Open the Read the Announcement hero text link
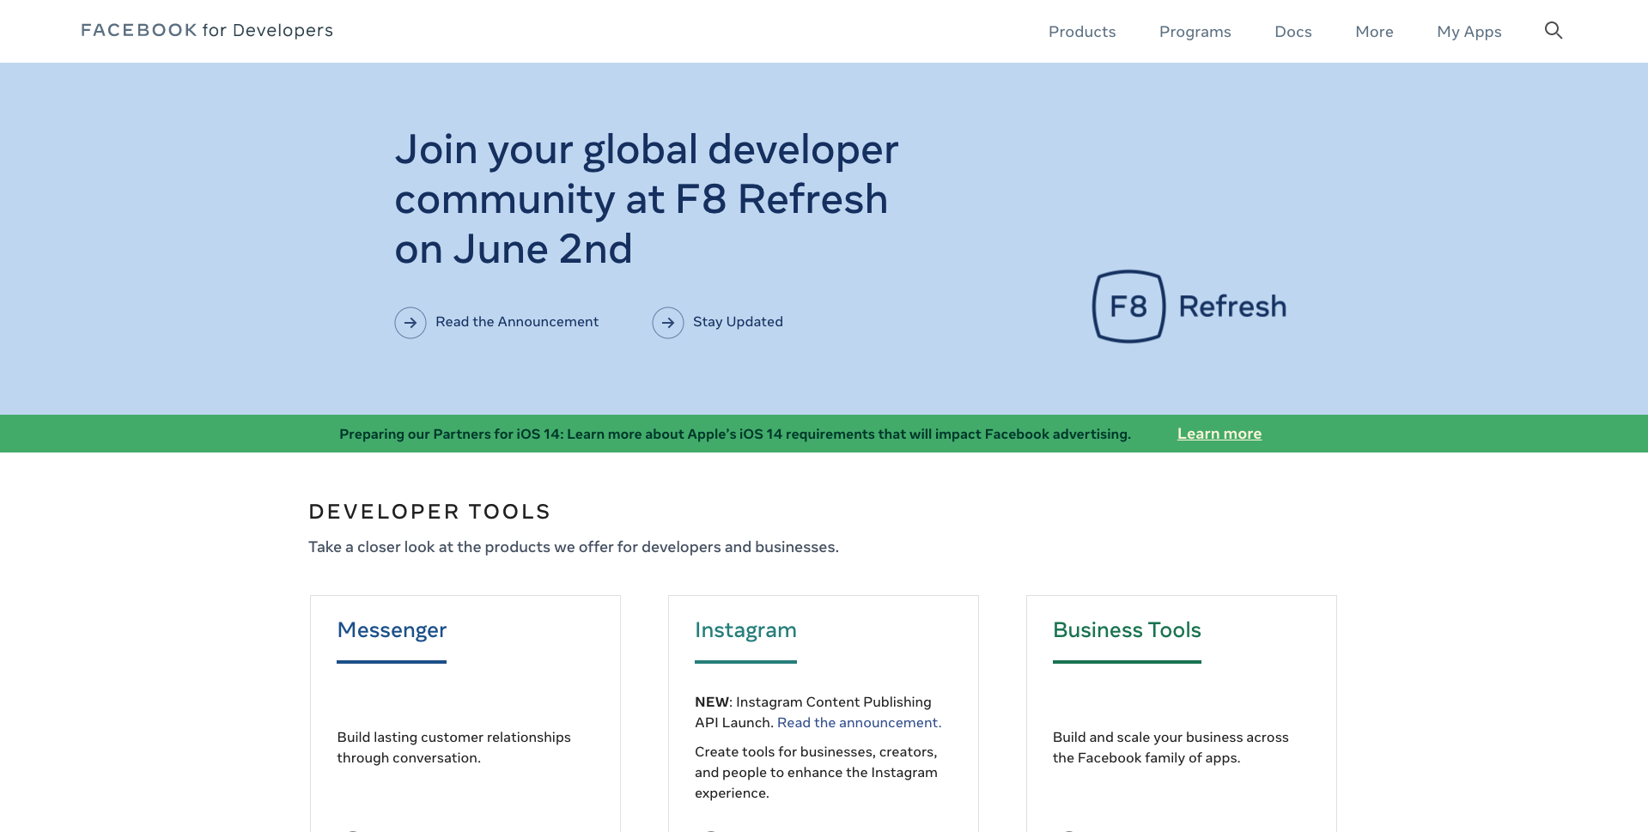1648x832 pixels. (x=517, y=322)
